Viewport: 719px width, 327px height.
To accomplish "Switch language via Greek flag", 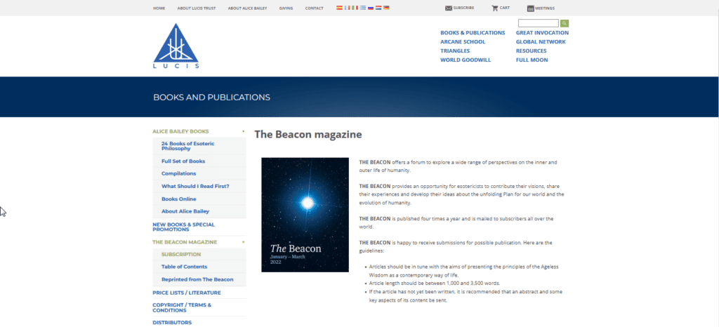I will (x=363, y=8).
